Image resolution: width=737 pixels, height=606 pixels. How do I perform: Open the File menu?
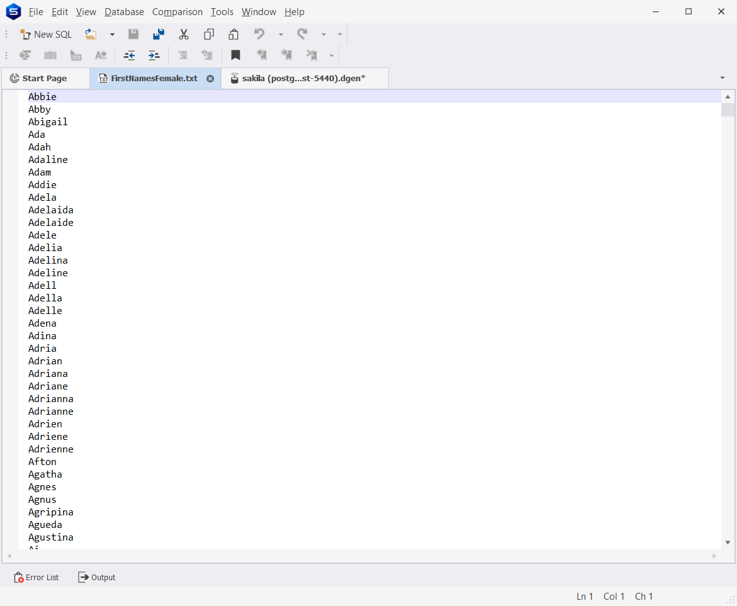point(36,12)
